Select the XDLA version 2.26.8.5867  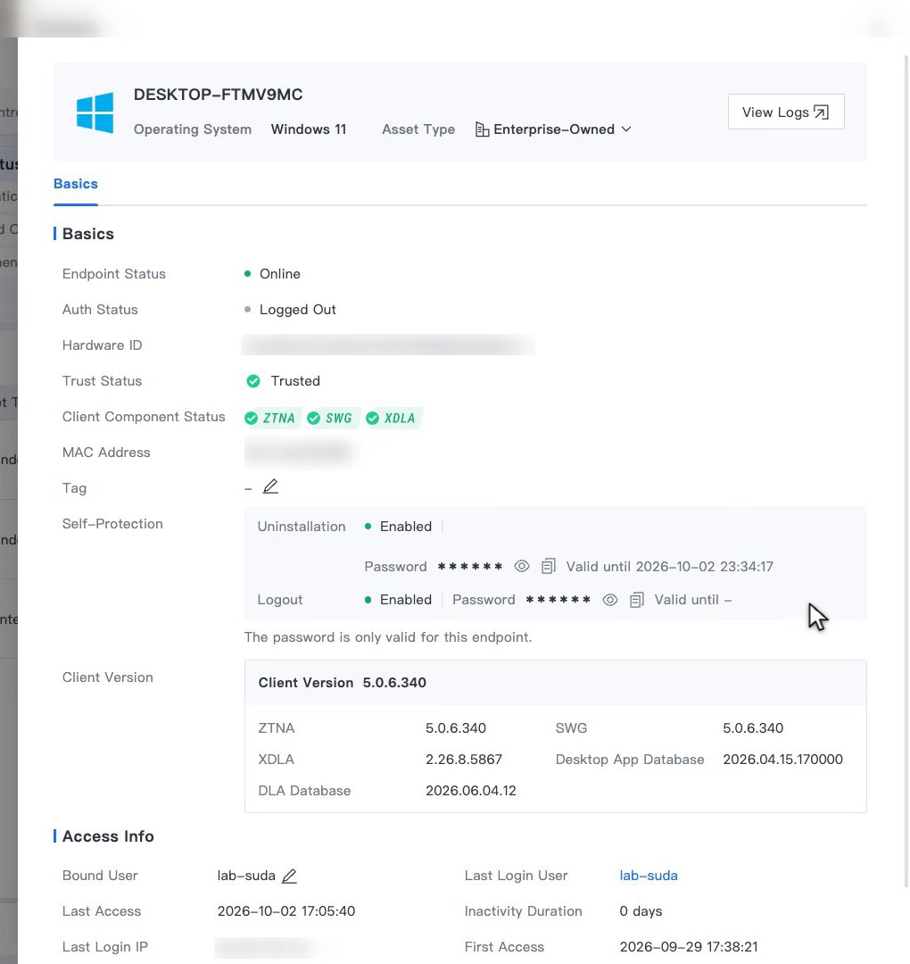(x=464, y=760)
